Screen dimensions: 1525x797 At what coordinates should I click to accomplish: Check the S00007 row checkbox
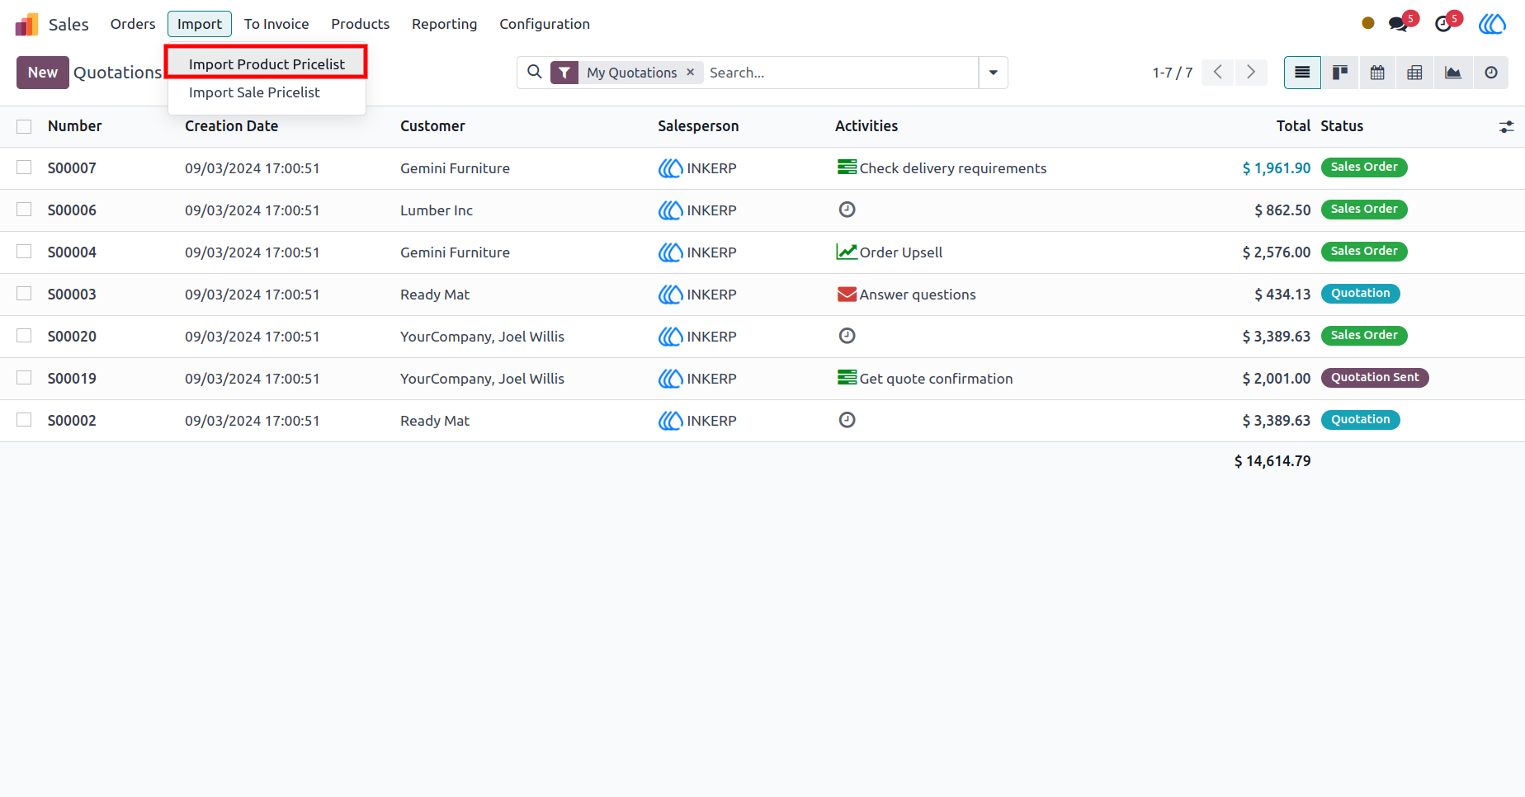point(24,167)
